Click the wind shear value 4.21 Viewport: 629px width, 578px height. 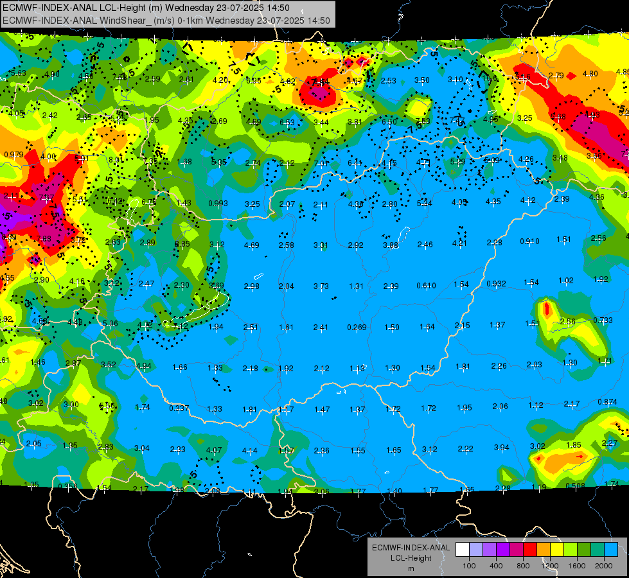pyautogui.click(x=459, y=243)
